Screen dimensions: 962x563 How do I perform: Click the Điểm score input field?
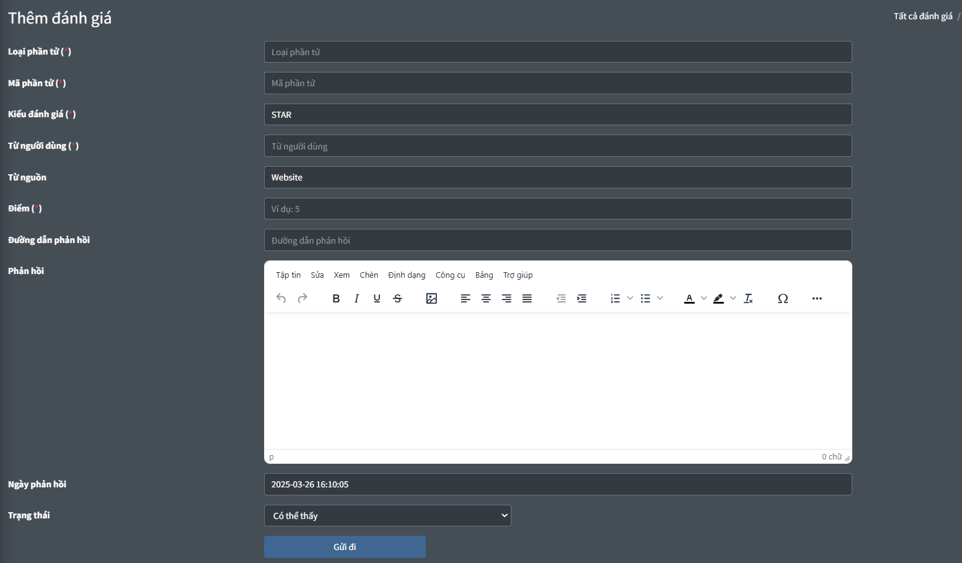557,208
